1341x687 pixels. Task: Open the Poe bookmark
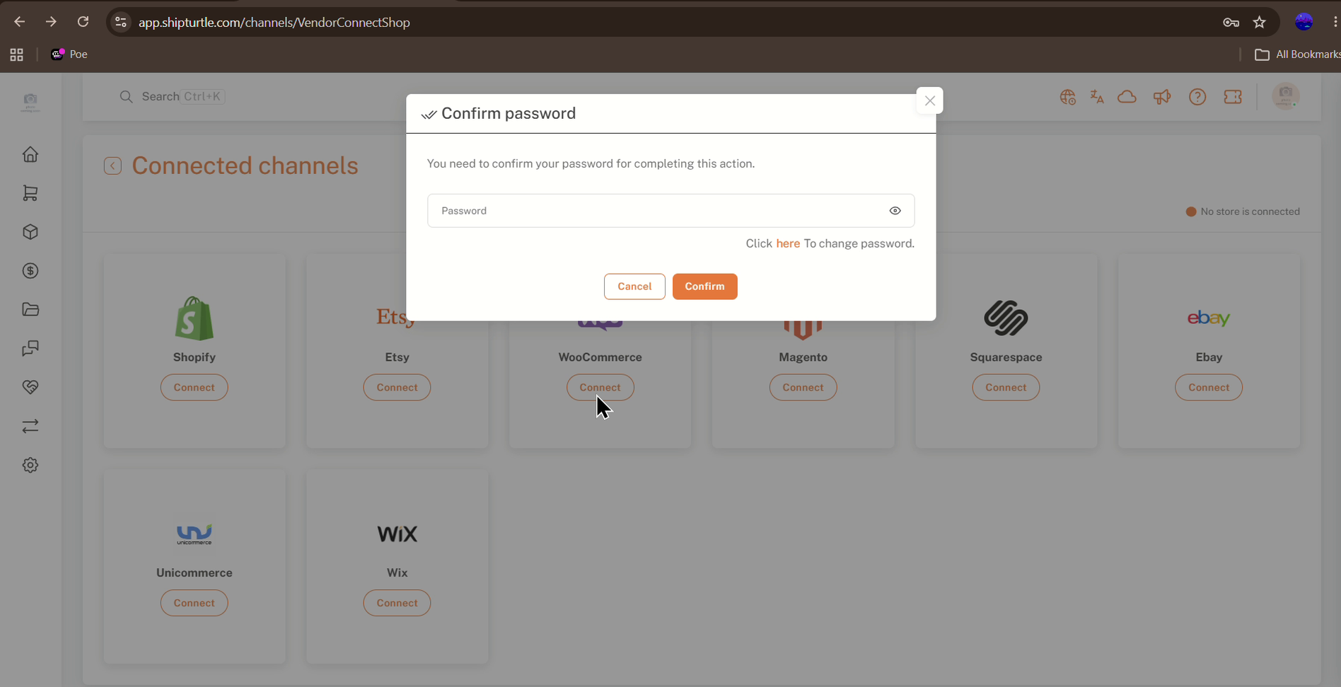pyautogui.click(x=69, y=54)
